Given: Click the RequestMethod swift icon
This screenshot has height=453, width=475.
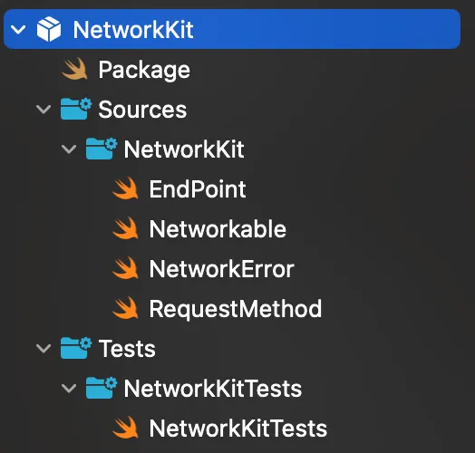Looking at the screenshot, I should [x=125, y=308].
